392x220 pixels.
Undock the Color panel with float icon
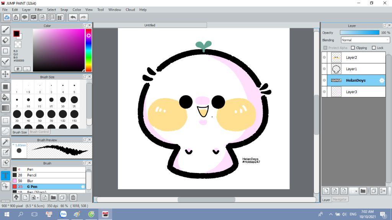point(85,25)
